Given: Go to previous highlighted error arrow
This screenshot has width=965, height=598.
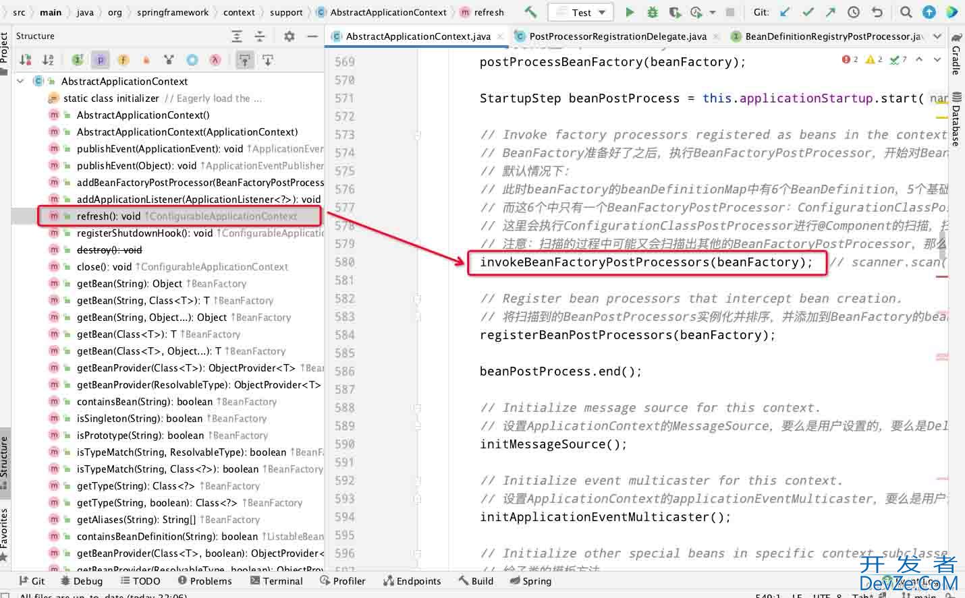Looking at the screenshot, I should pyautogui.click(x=919, y=59).
